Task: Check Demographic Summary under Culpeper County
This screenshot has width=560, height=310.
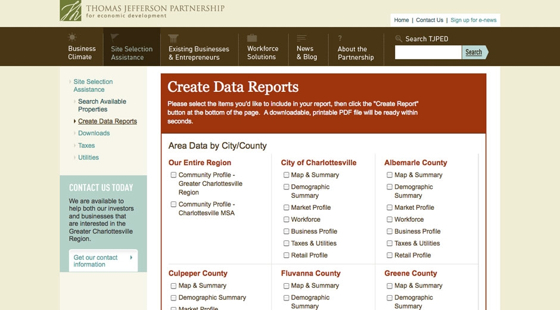Action: click(x=173, y=297)
